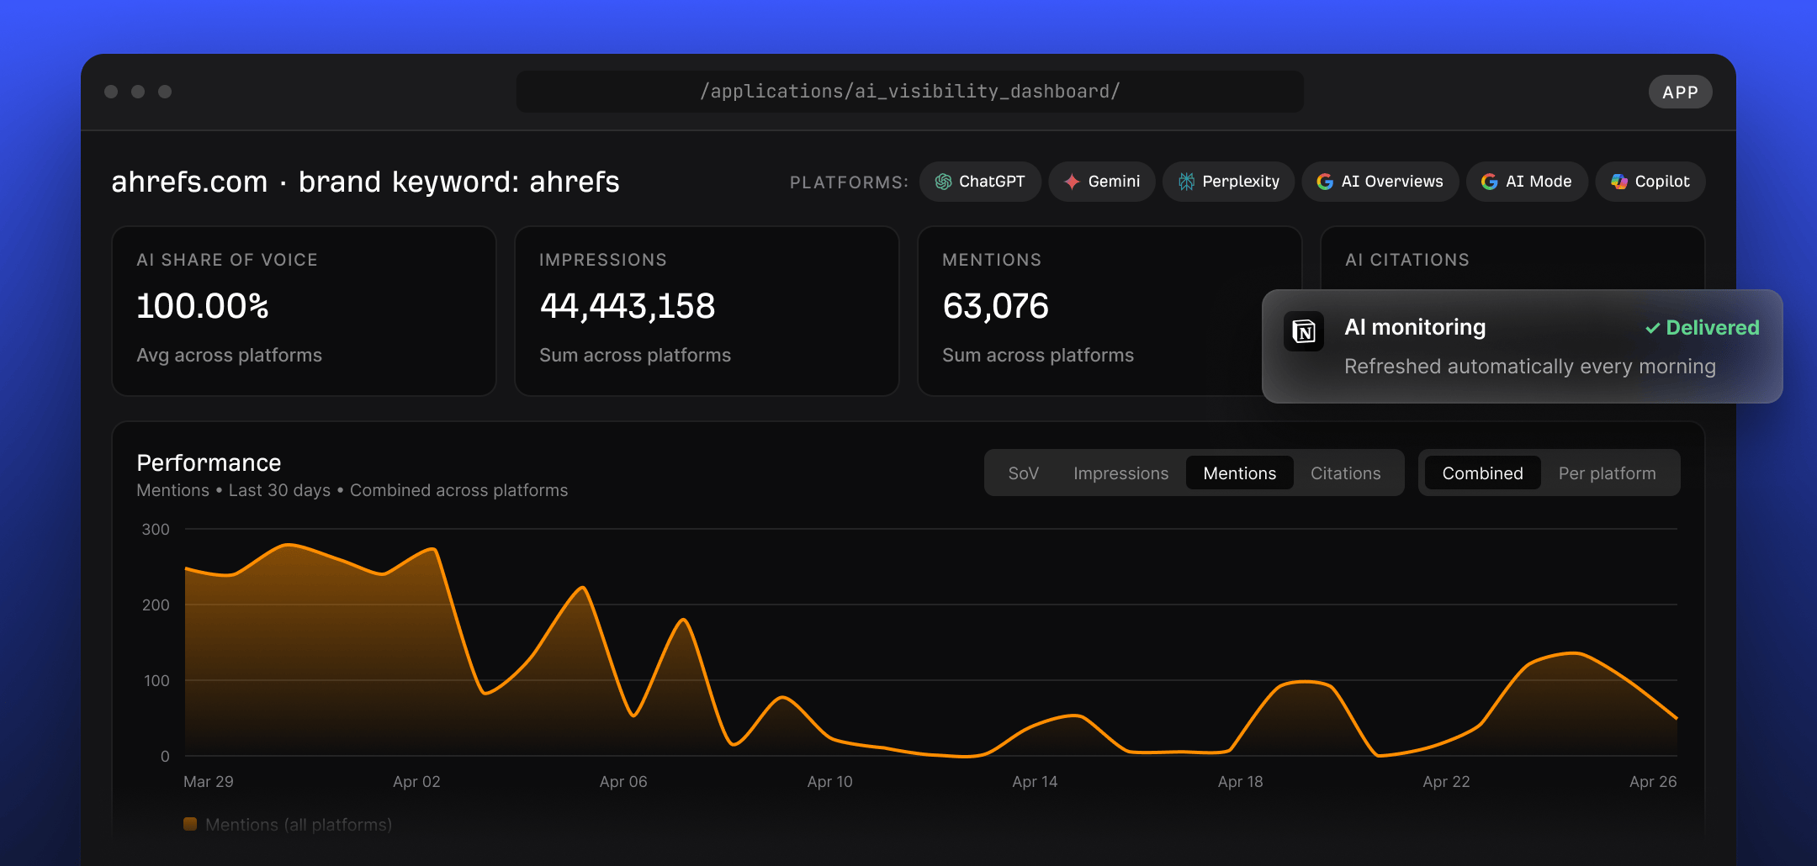Click the green Delivered checkmark icon
Viewport: 1817px width, 866px height.
[1652, 328]
